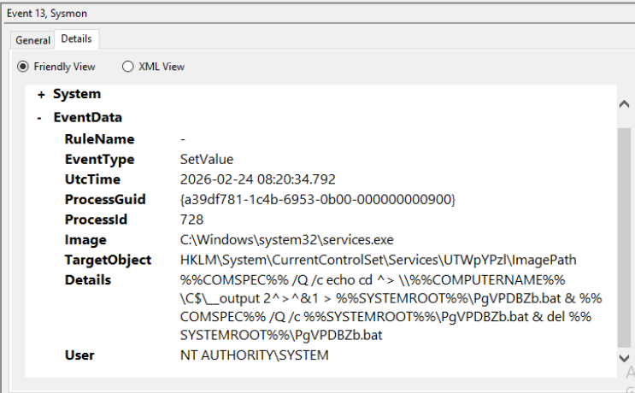
Task: Click the UtcTime timestamp value
Action: [x=257, y=179]
